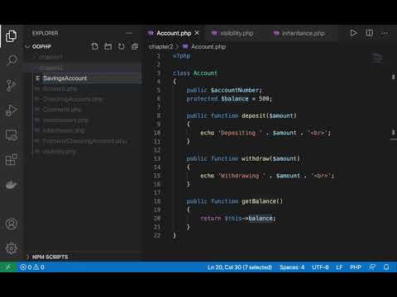
Task: Expand the NPM SCRIPTS section
Action: [x=47, y=257]
